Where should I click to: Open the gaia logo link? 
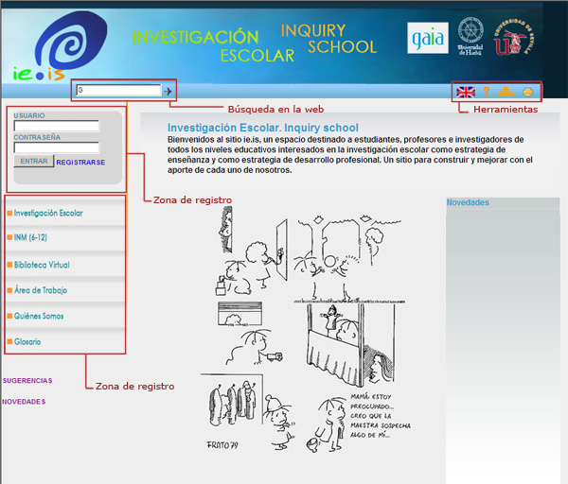pyautogui.click(x=428, y=38)
